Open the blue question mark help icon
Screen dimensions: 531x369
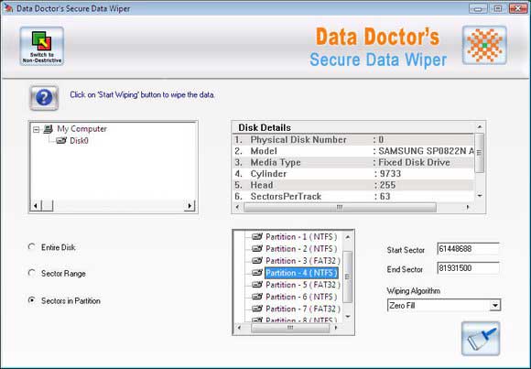click(44, 98)
